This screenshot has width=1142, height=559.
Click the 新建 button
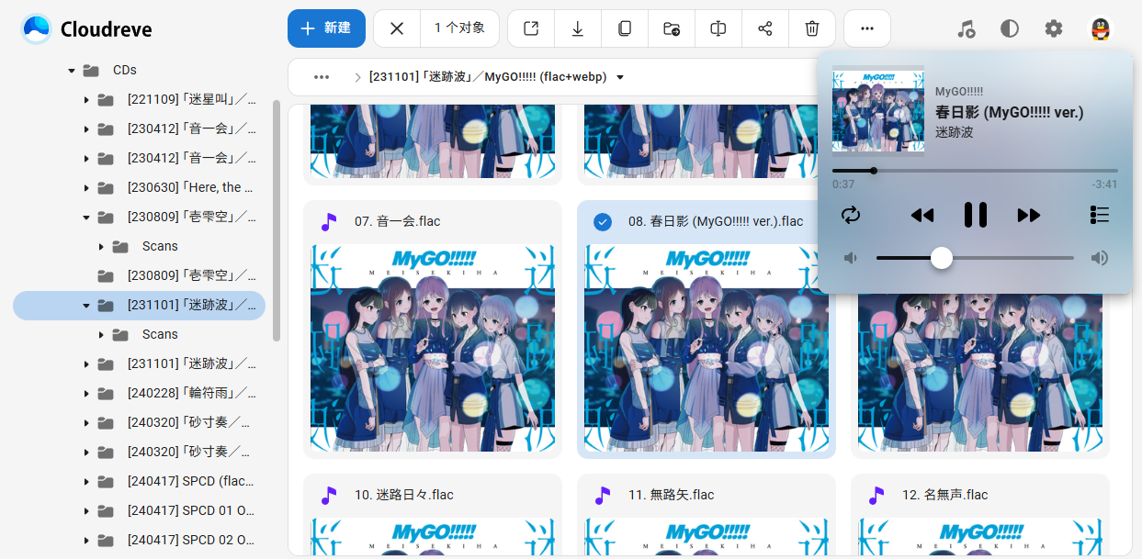(326, 28)
